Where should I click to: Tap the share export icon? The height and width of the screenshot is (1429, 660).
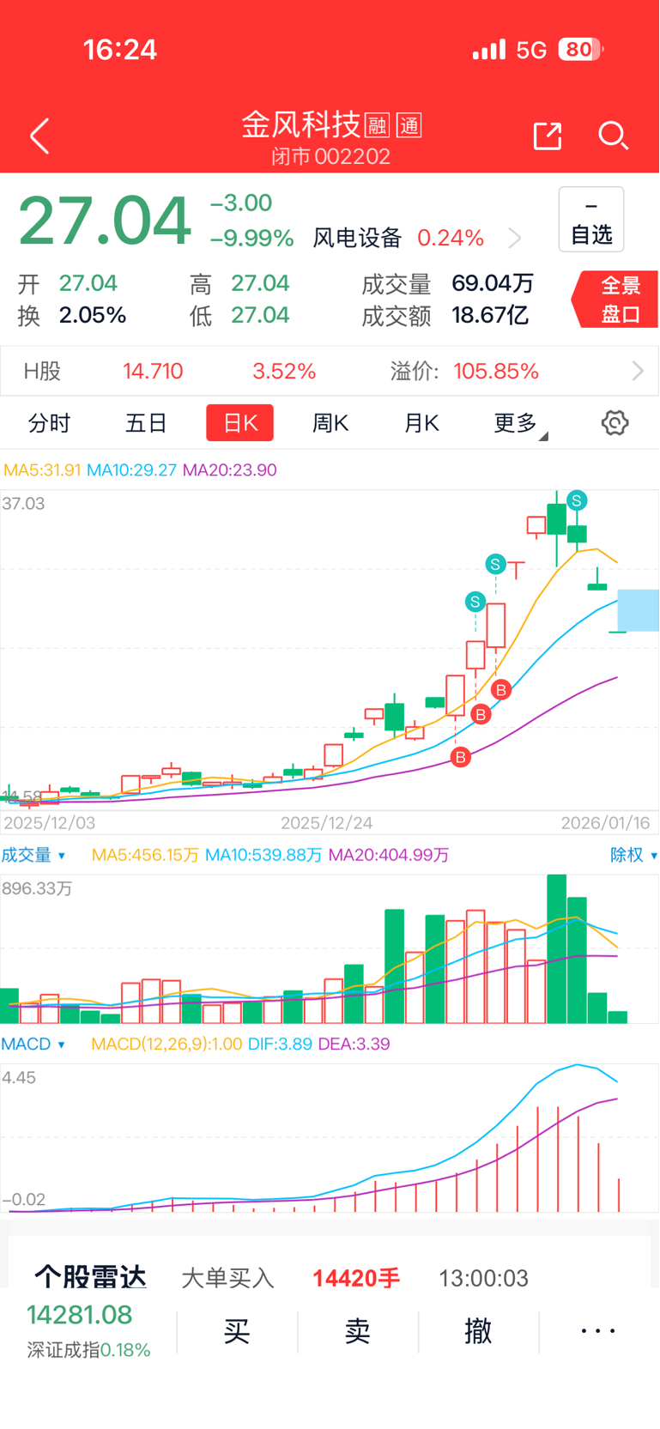(x=547, y=136)
